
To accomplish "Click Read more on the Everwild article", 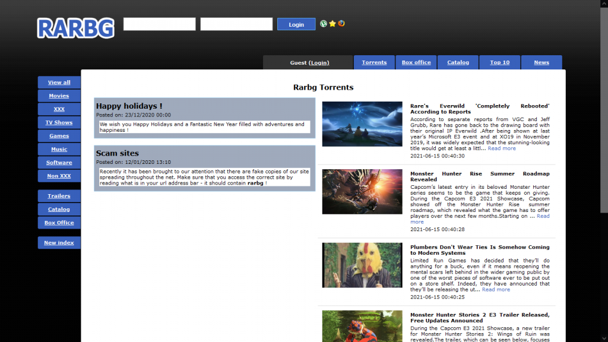I will pyautogui.click(x=502, y=148).
